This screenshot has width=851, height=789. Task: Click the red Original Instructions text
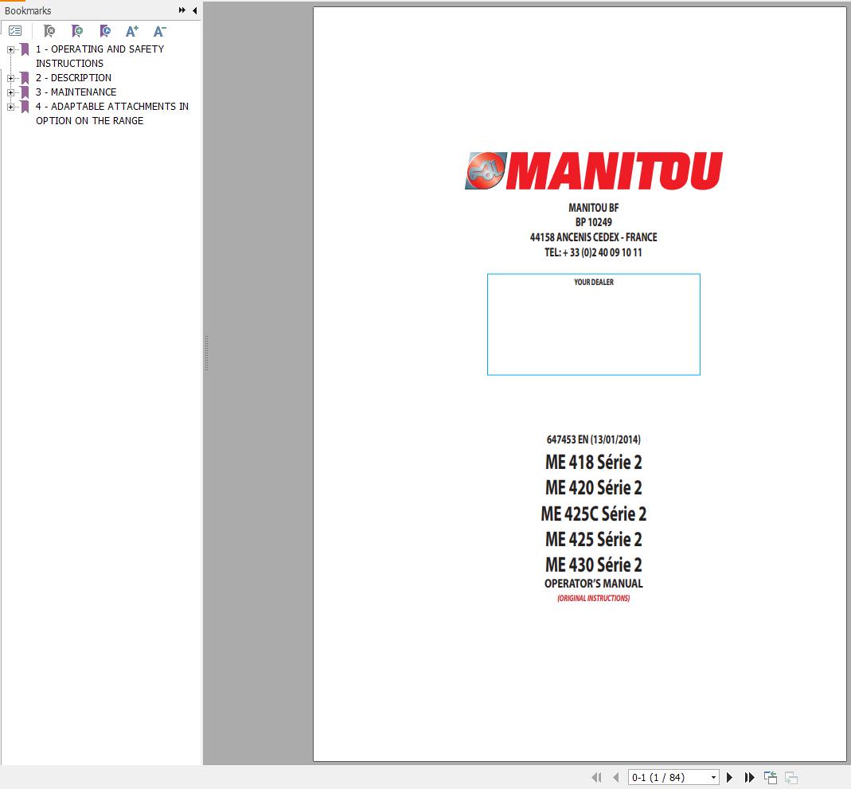click(594, 598)
